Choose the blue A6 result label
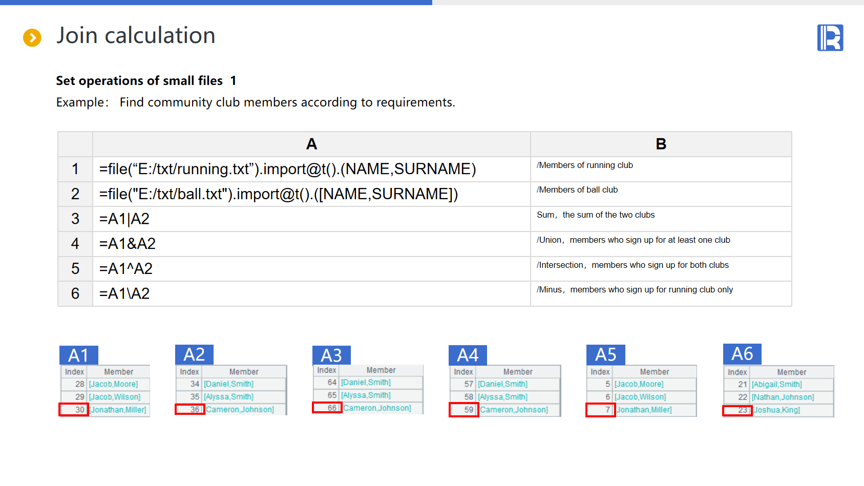This screenshot has width=864, height=486. [x=742, y=353]
